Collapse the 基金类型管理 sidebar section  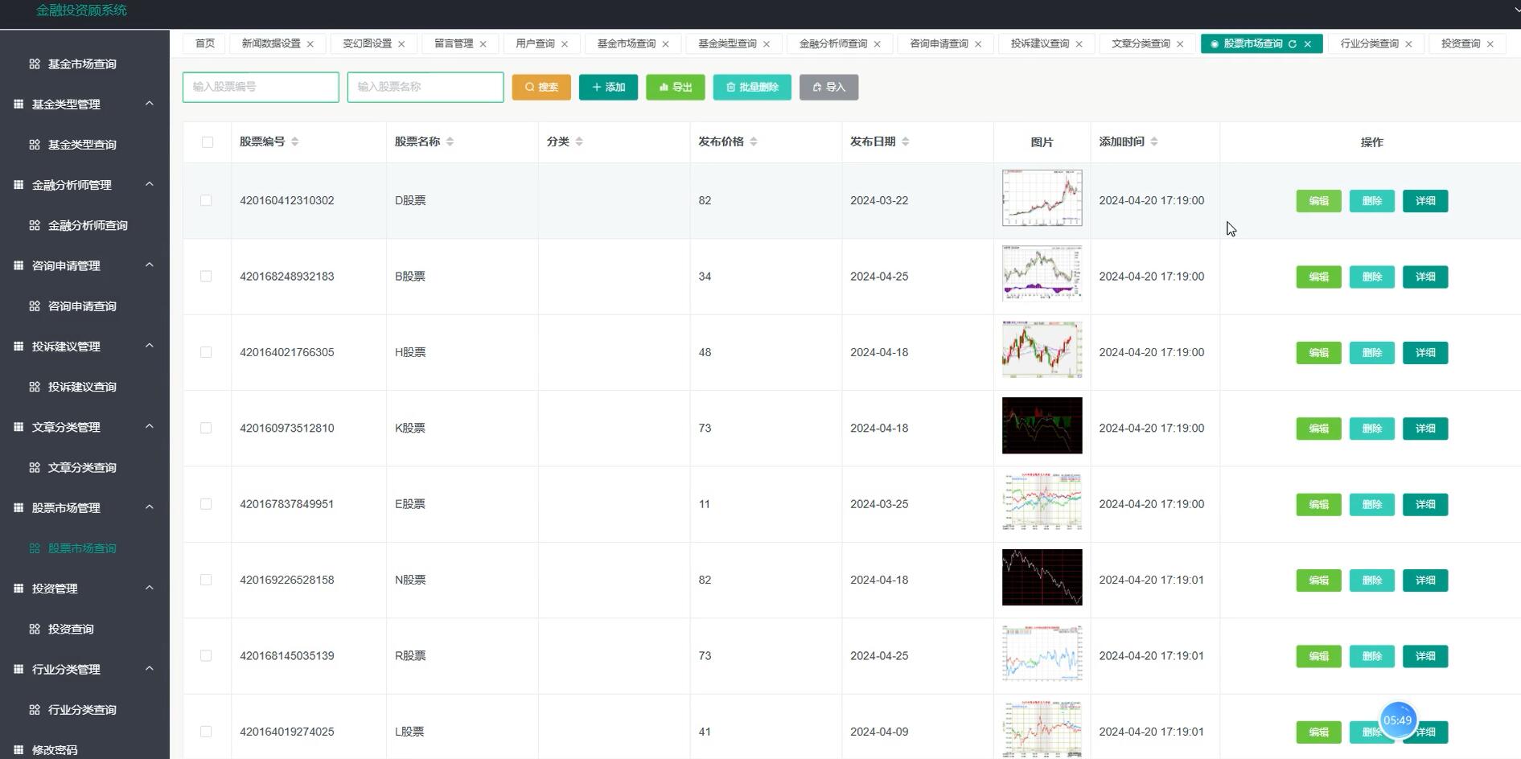click(149, 104)
